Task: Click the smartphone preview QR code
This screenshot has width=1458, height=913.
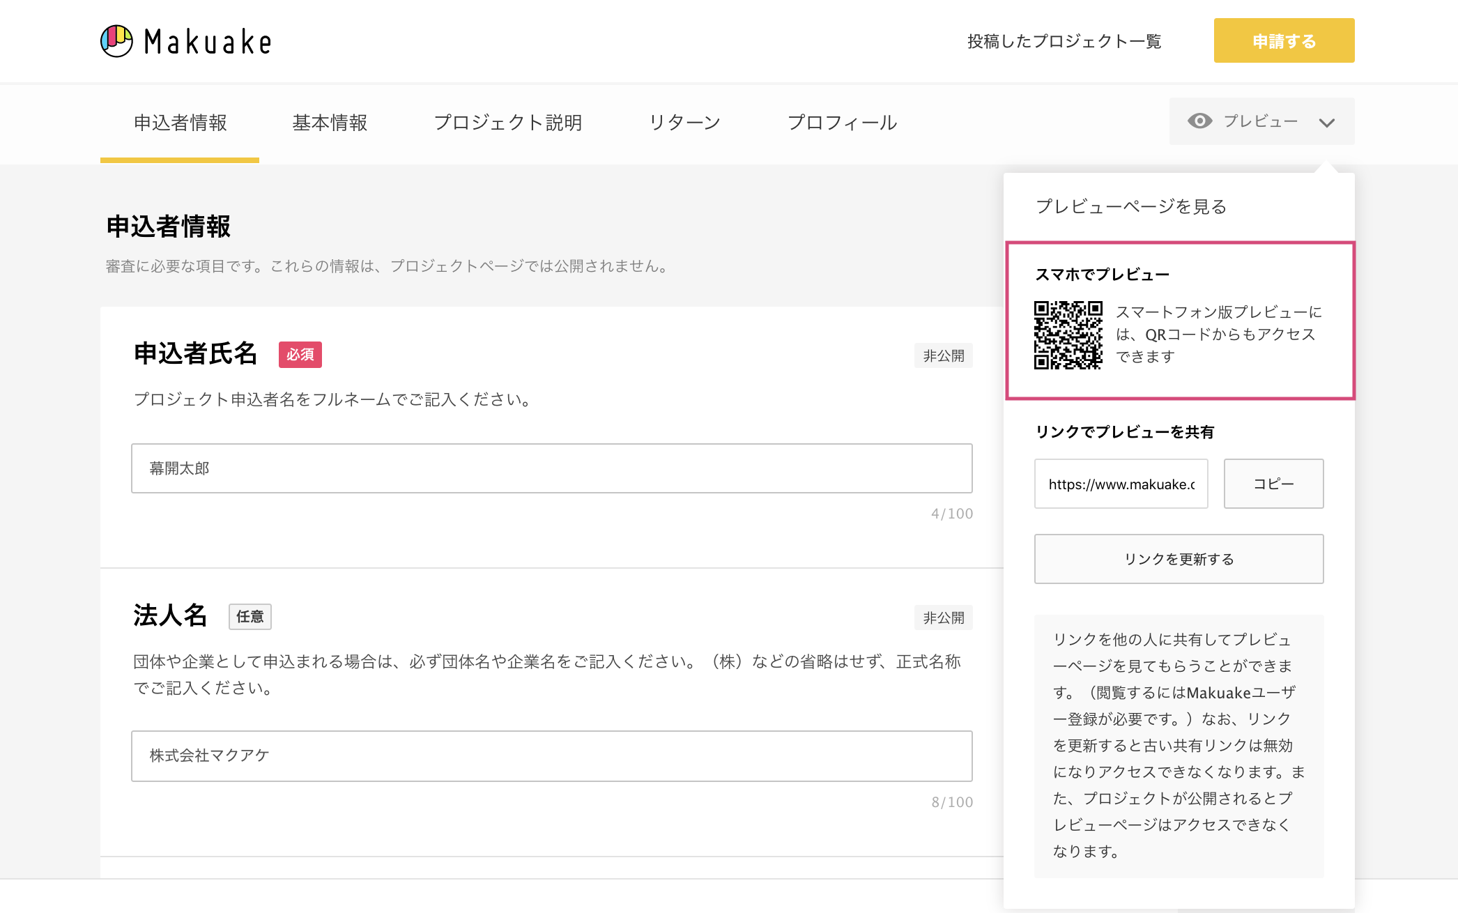Action: pos(1068,335)
